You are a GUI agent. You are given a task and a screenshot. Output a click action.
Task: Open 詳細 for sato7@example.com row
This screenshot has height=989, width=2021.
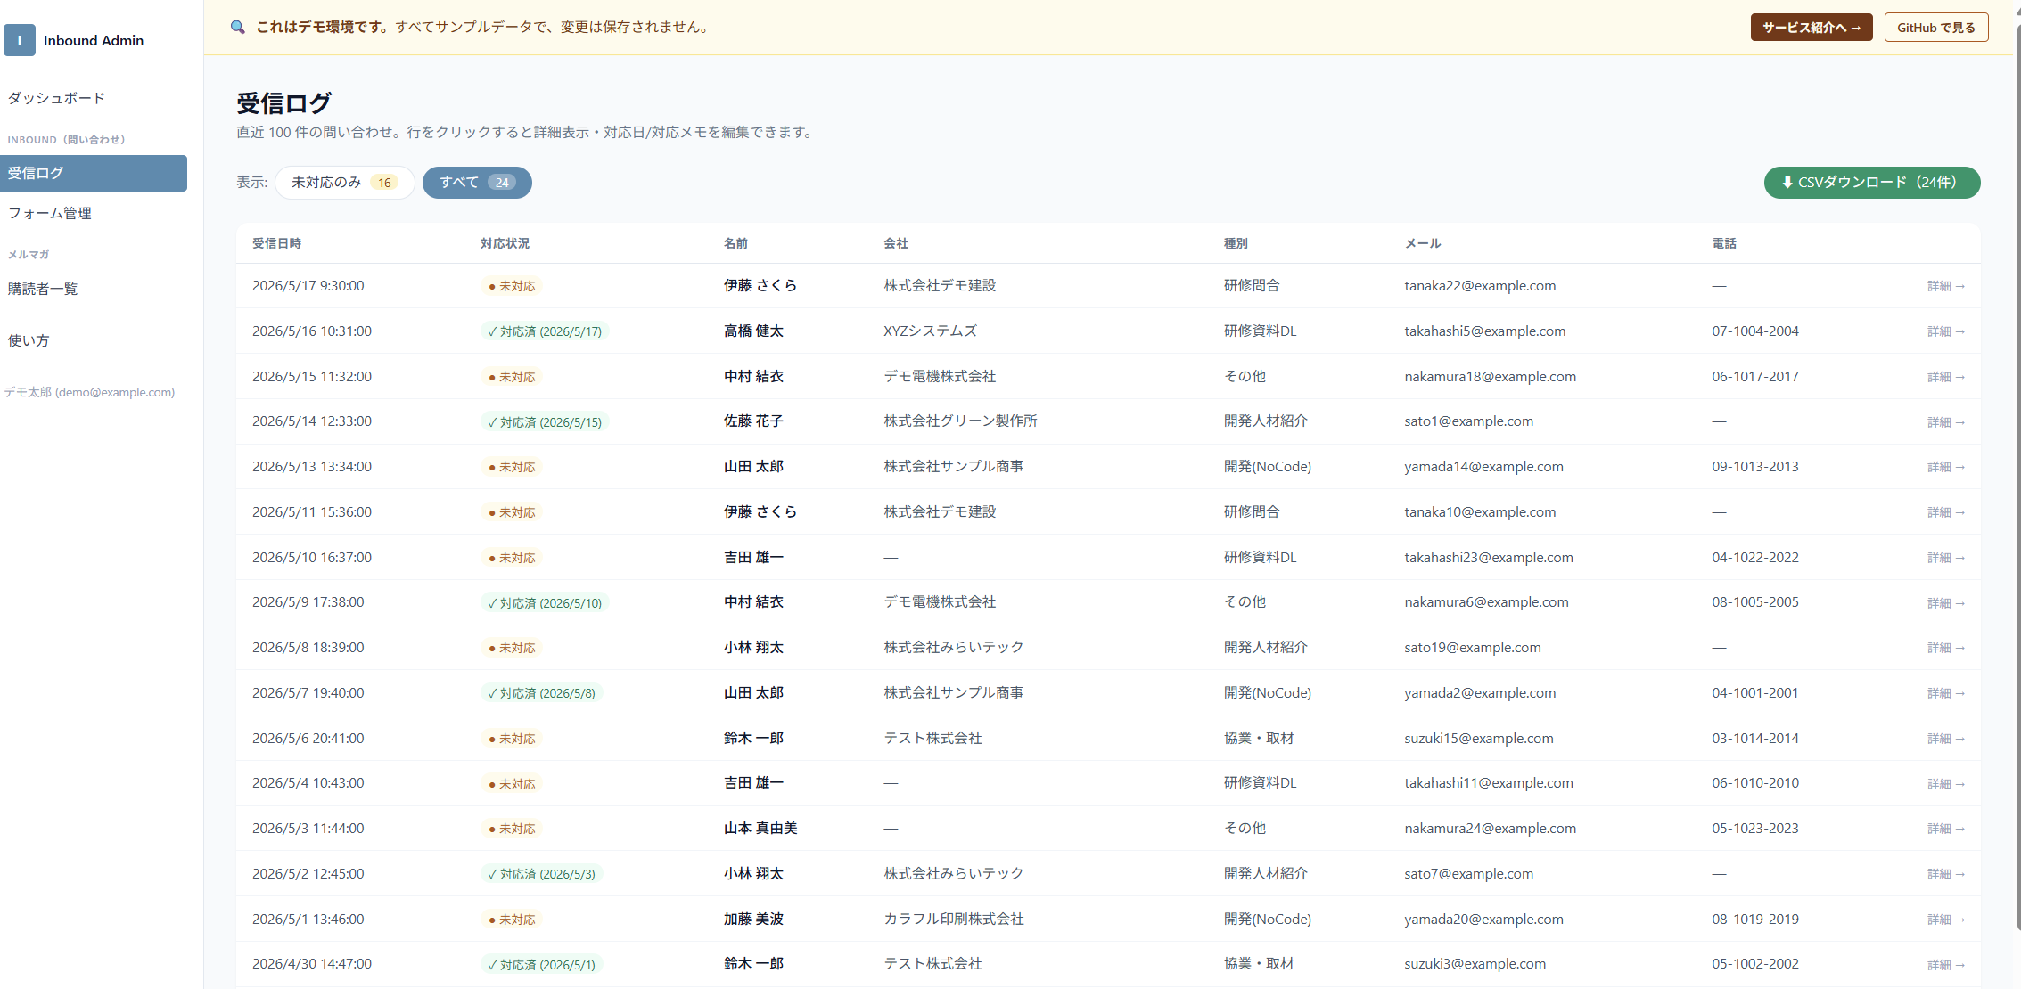(1945, 874)
